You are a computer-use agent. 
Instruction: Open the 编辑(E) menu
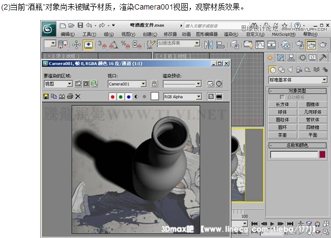(68, 34)
